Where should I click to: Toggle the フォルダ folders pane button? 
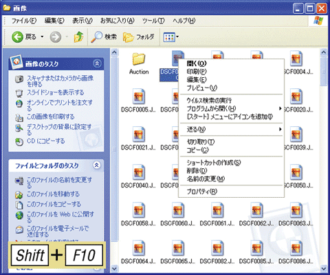138,37
